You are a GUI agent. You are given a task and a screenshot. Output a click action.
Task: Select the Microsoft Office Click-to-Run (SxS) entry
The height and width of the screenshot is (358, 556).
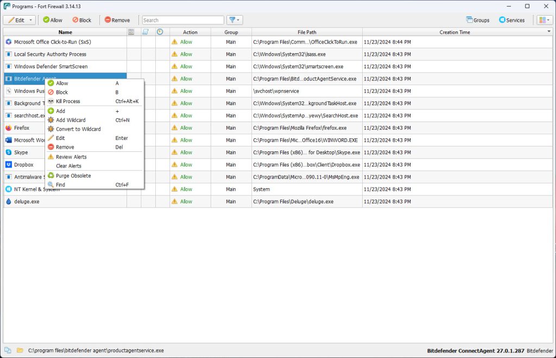[53, 42]
